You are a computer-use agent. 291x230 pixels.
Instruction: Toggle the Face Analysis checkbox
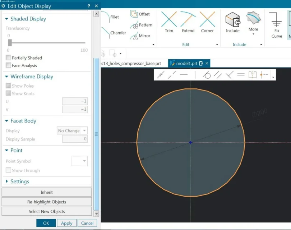[x=8, y=65]
